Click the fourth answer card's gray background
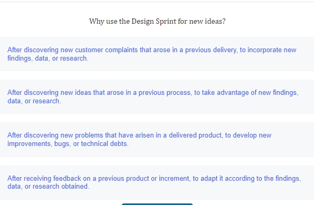314x205 pixels. pos(157,182)
